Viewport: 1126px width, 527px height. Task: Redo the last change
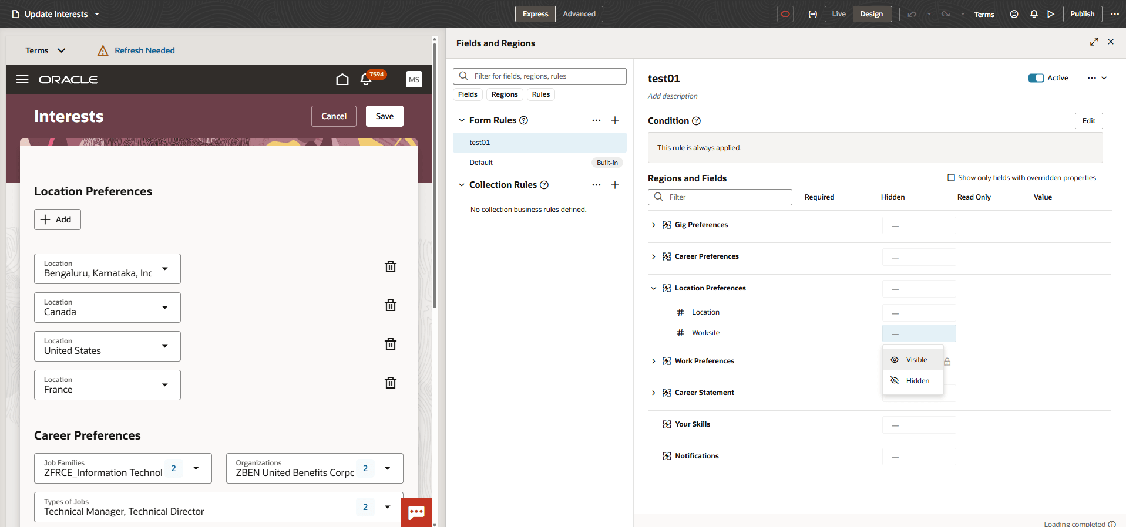point(946,14)
